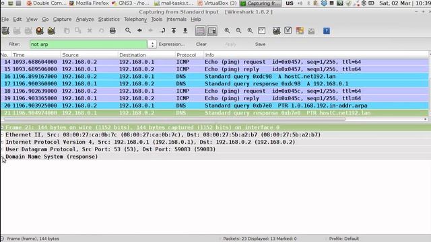Toggle packet list colorization
The image size is (431, 242).
[201, 31]
